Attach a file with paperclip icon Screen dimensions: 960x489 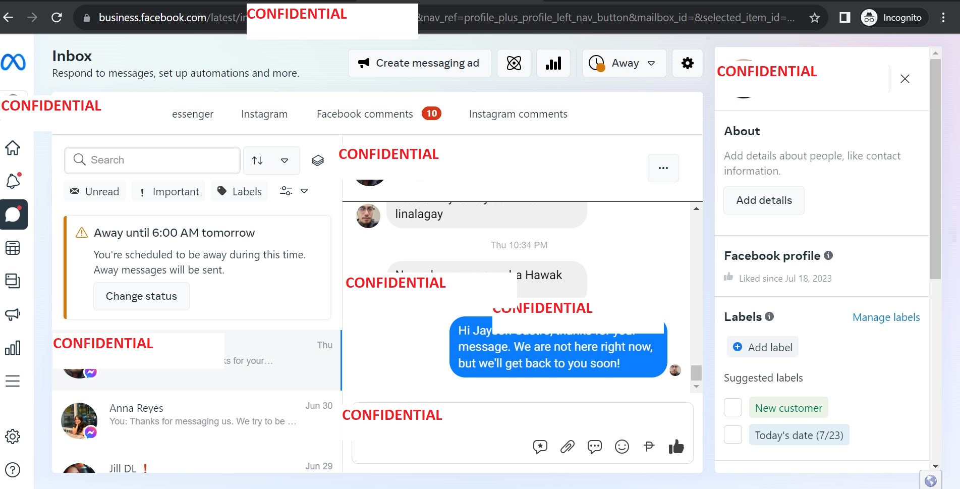point(568,447)
